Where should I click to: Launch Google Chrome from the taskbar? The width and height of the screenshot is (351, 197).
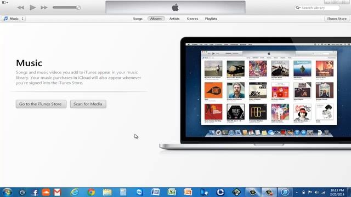(x=91, y=192)
